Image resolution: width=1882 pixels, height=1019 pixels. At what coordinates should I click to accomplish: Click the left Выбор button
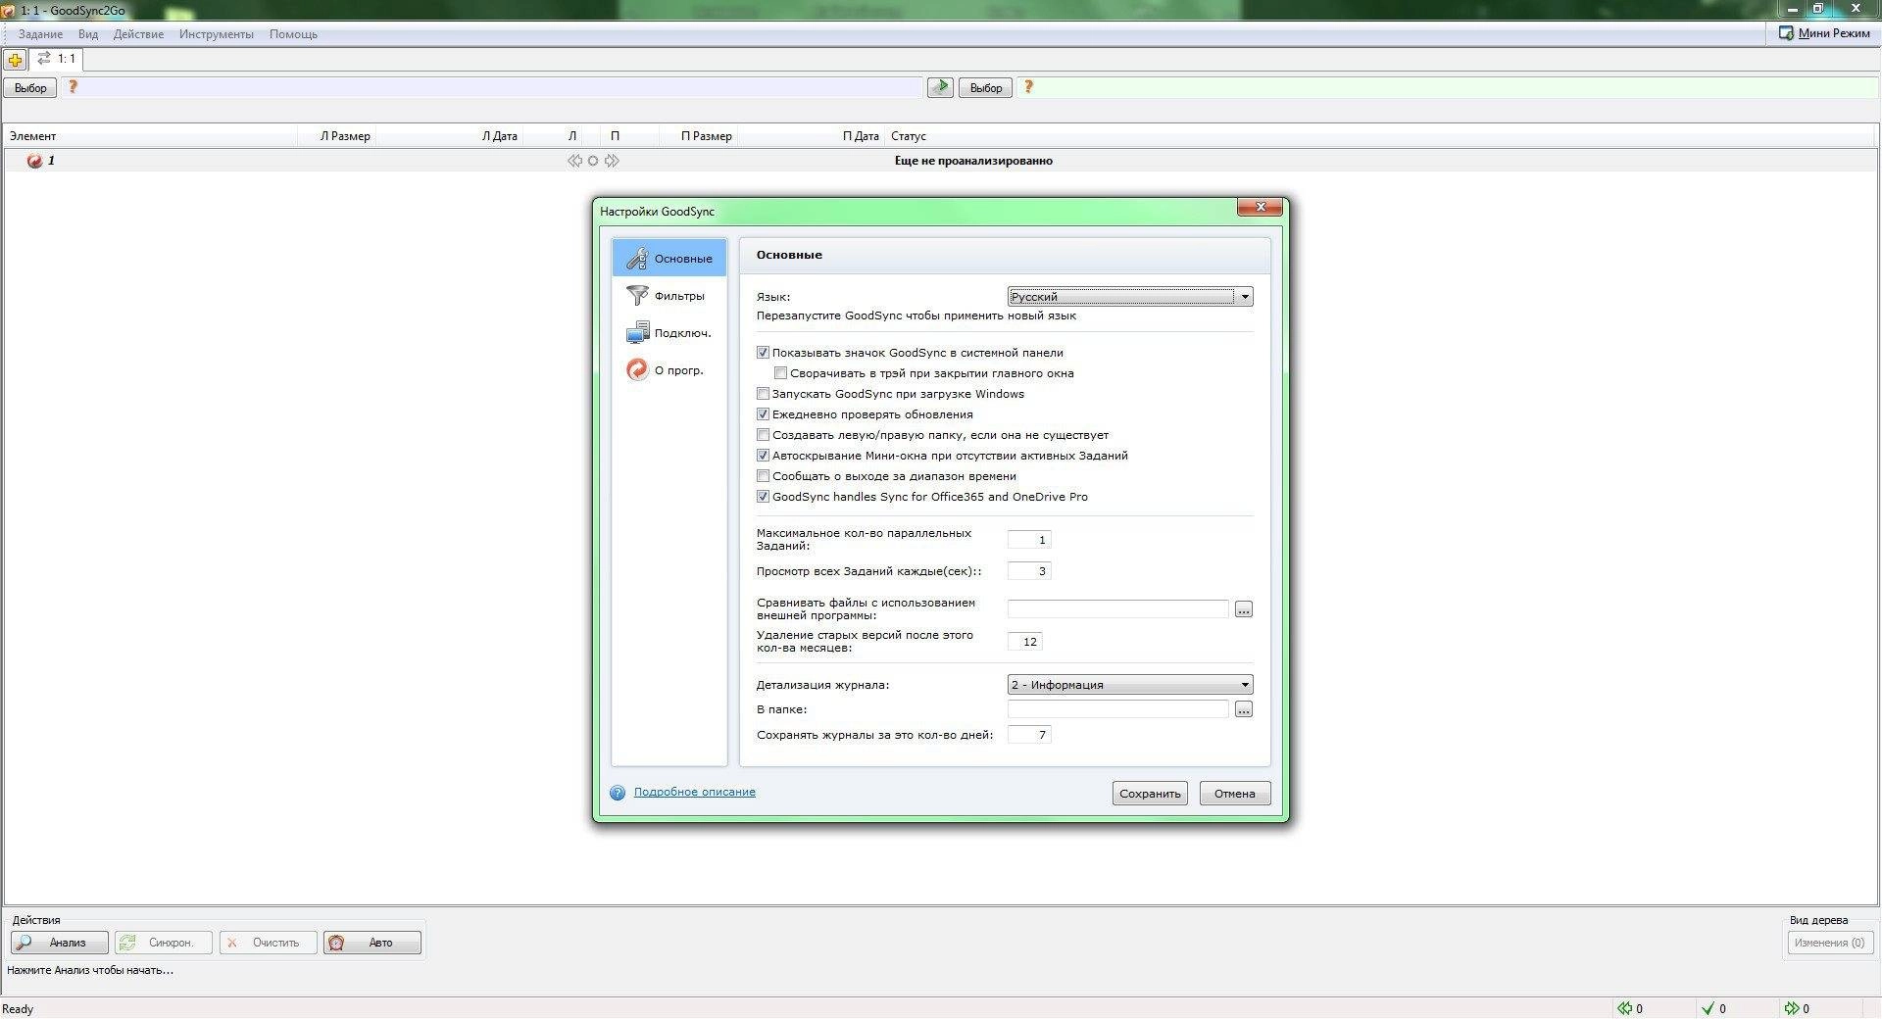click(x=30, y=88)
